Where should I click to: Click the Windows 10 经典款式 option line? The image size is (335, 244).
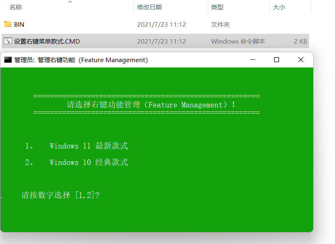88,163
